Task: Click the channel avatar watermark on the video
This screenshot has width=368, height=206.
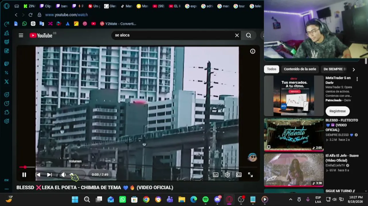Action: coord(252,157)
